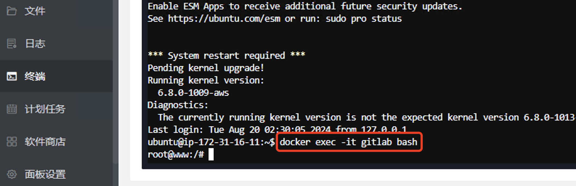Click the grid icon beside 软件商店
Image resolution: width=576 pixels, height=186 pixels.
[12, 142]
